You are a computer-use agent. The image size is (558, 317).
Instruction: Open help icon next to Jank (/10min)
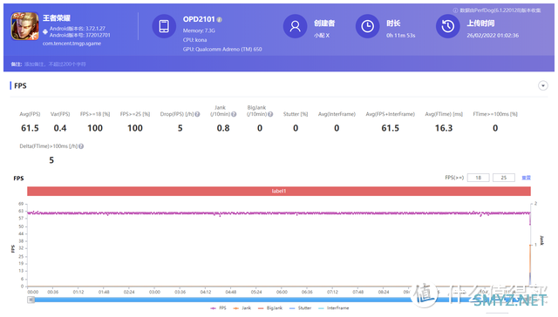234,114
